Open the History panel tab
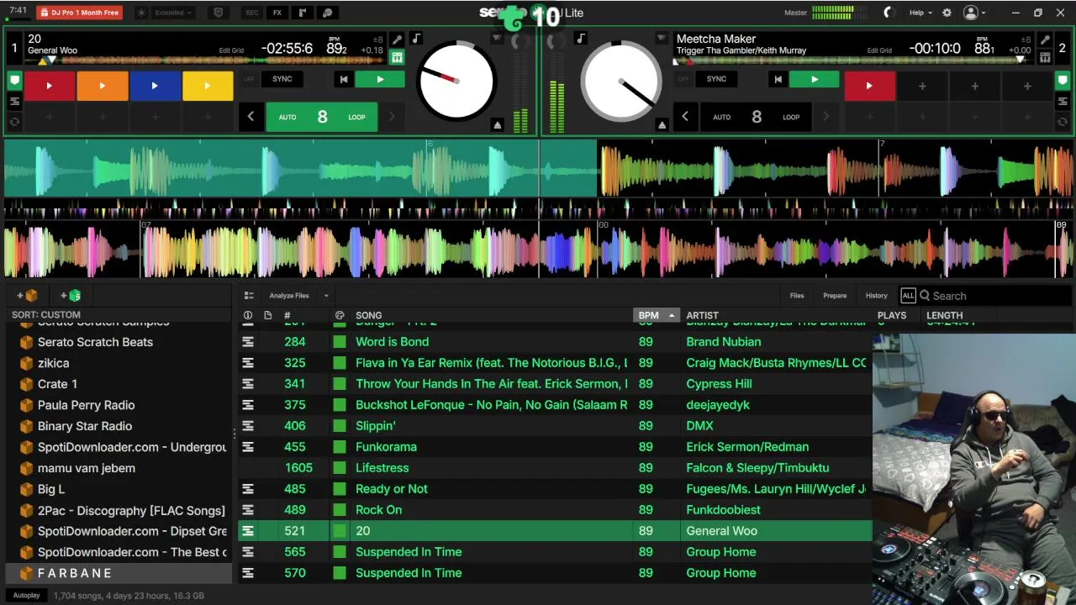 pos(876,296)
